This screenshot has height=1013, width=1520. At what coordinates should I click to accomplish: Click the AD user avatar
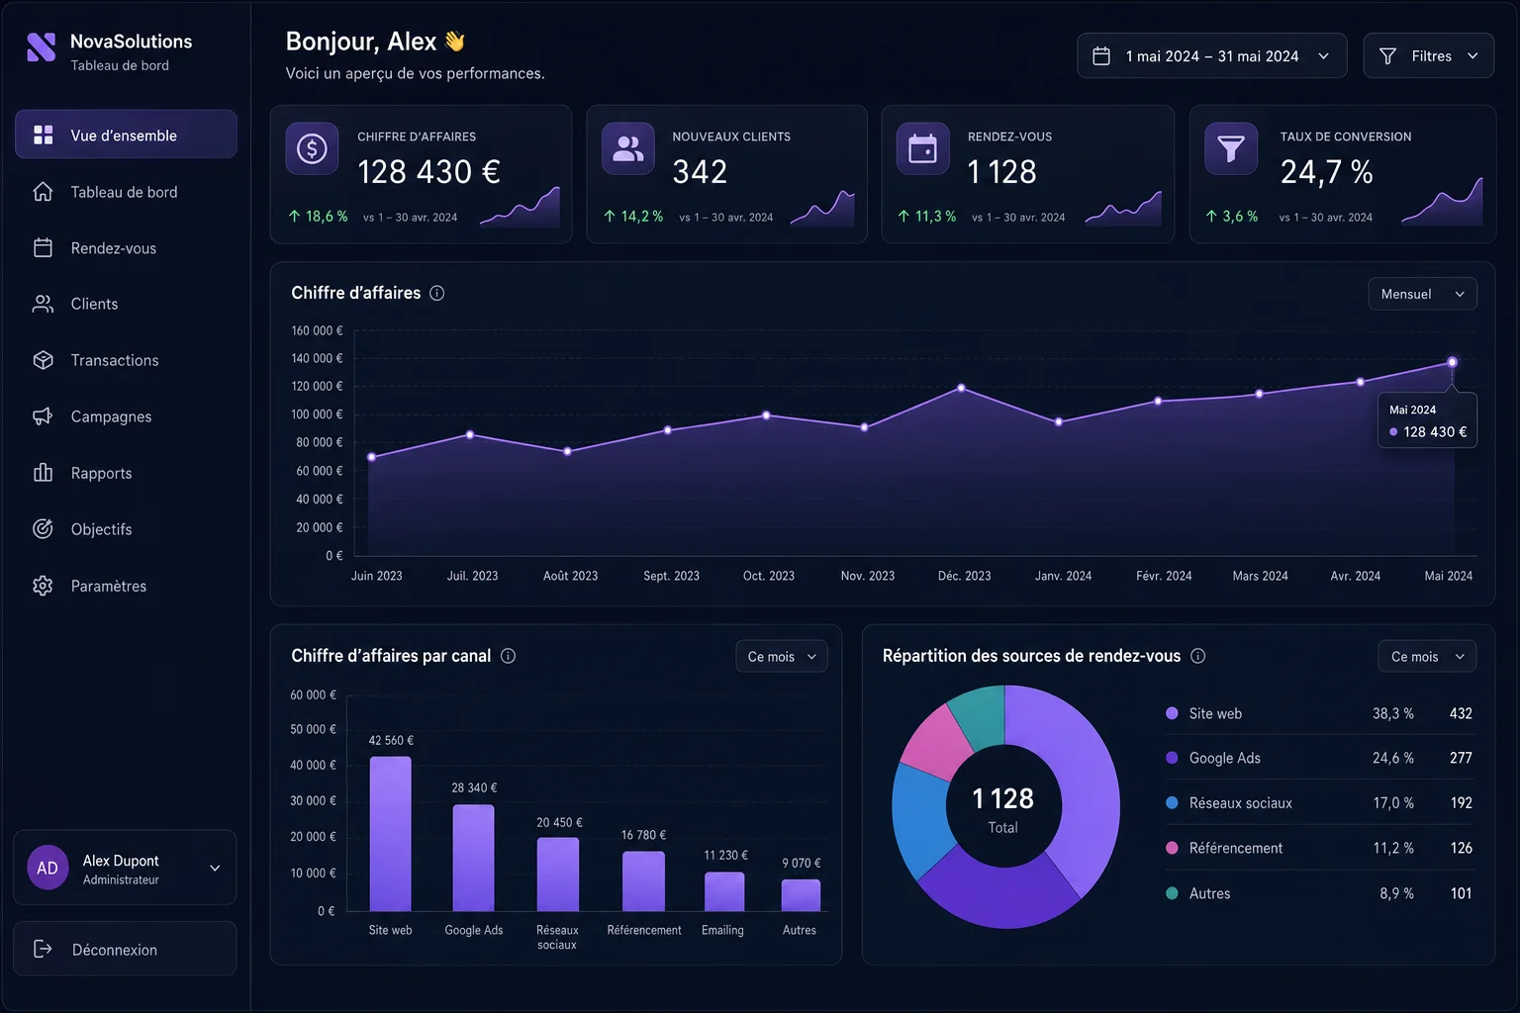tap(47, 868)
